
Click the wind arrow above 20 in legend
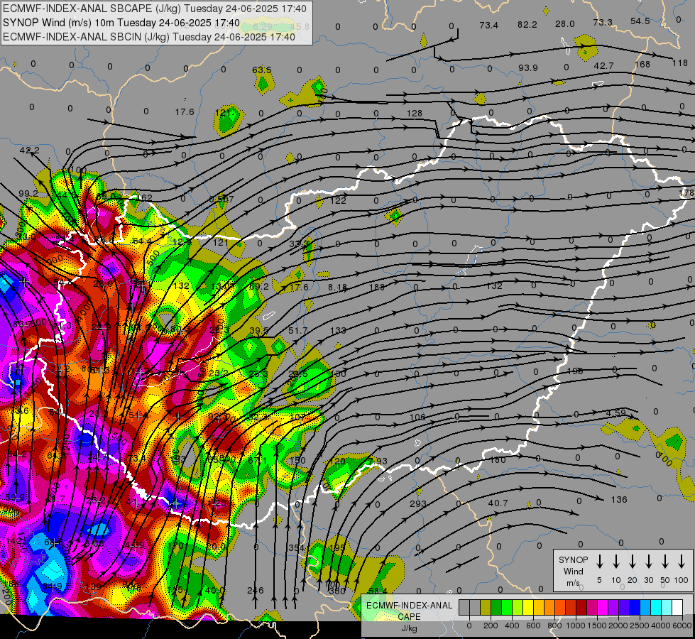coord(632,562)
